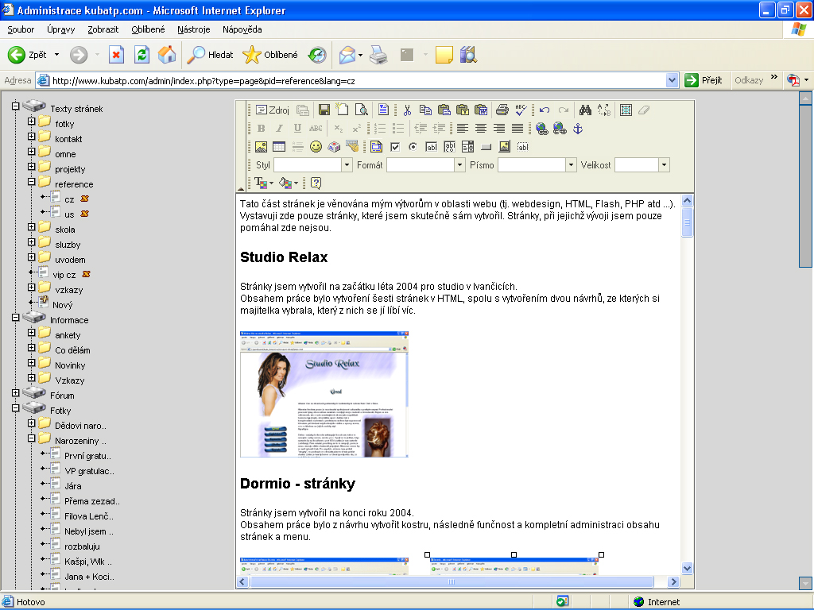Click the Přejít go button

[704, 80]
